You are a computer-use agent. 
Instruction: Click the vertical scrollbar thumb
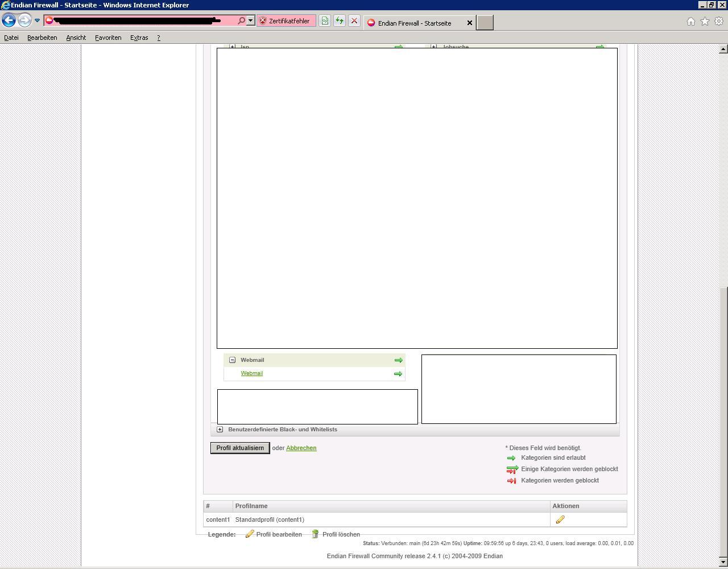pos(723,421)
